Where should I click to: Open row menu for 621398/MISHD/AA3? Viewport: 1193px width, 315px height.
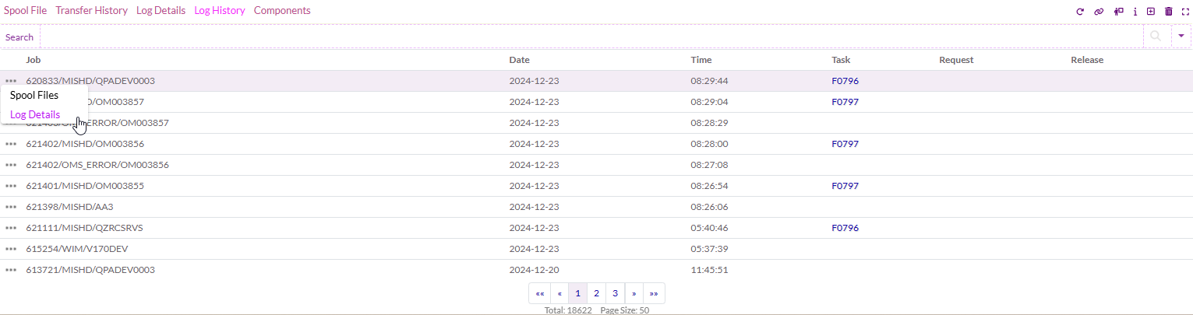pyautogui.click(x=11, y=207)
